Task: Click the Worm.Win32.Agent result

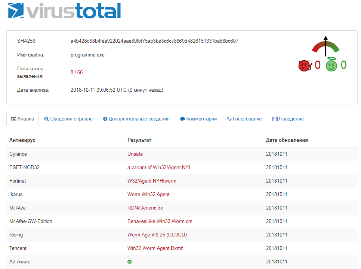Action: (148, 194)
